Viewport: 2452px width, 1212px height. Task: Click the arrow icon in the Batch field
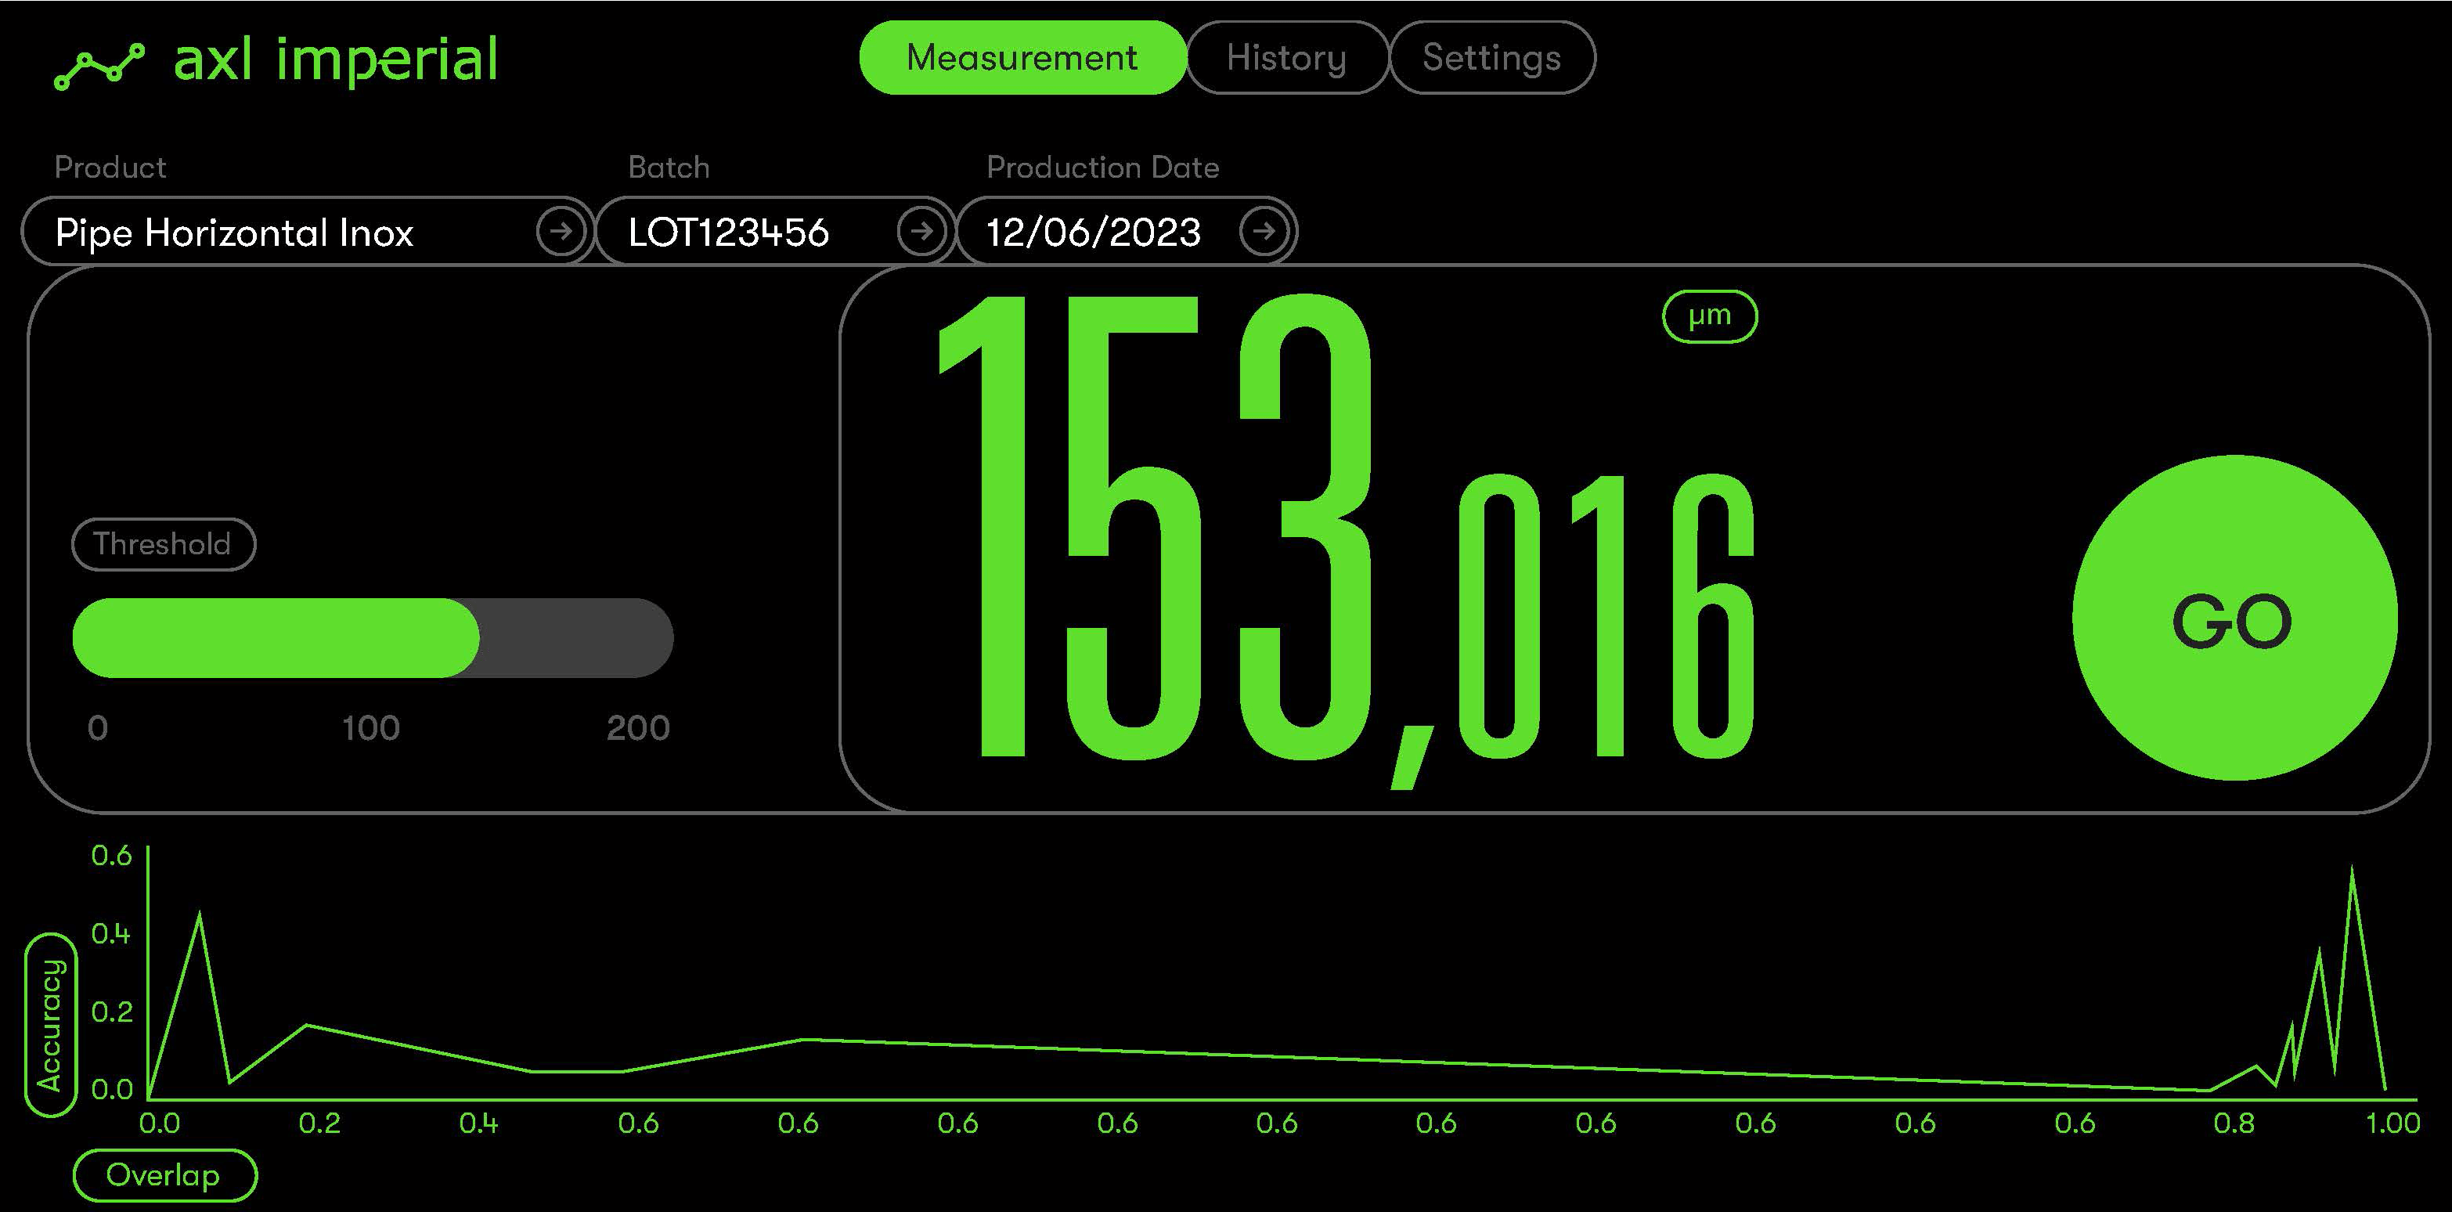pyautogui.click(x=921, y=231)
